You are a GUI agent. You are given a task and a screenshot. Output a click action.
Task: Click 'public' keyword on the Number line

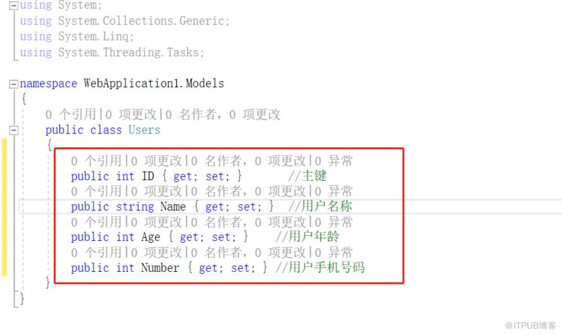[90, 268]
